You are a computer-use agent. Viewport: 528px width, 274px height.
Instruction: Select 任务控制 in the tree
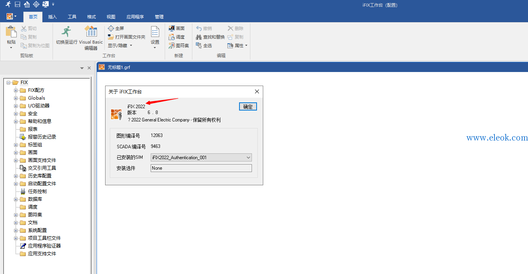[37, 191]
